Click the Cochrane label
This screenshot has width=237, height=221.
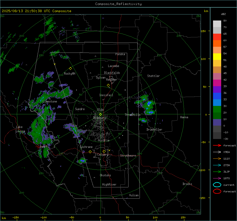pos(86,147)
